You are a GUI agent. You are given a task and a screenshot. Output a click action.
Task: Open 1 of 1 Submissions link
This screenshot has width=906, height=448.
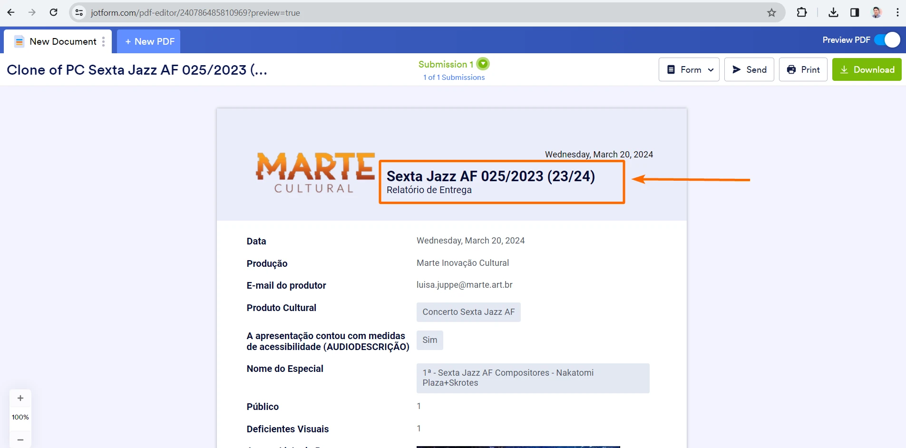(454, 77)
